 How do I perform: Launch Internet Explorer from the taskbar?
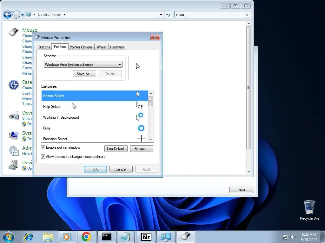28,237
